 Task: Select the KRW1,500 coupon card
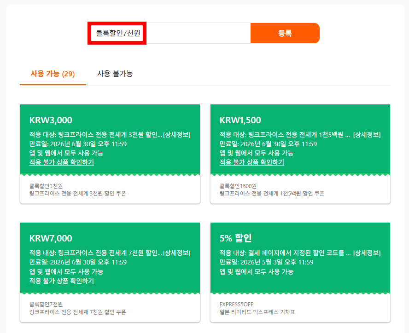tap(301, 152)
